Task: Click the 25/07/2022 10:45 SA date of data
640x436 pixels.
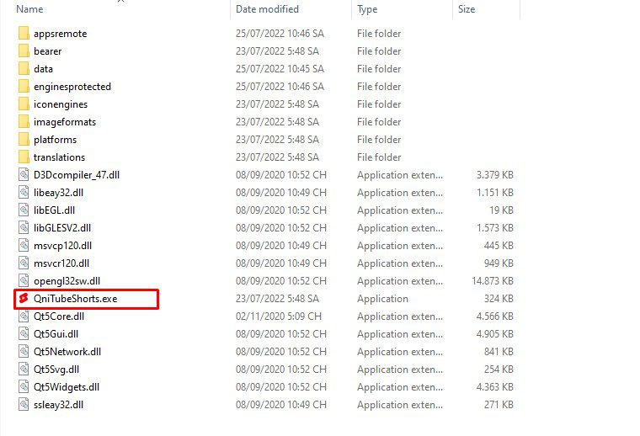Action: pos(280,68)
